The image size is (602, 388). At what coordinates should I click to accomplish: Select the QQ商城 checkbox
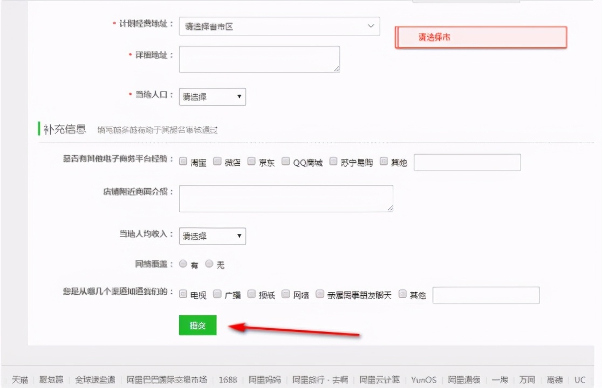[x=285, y=161]
